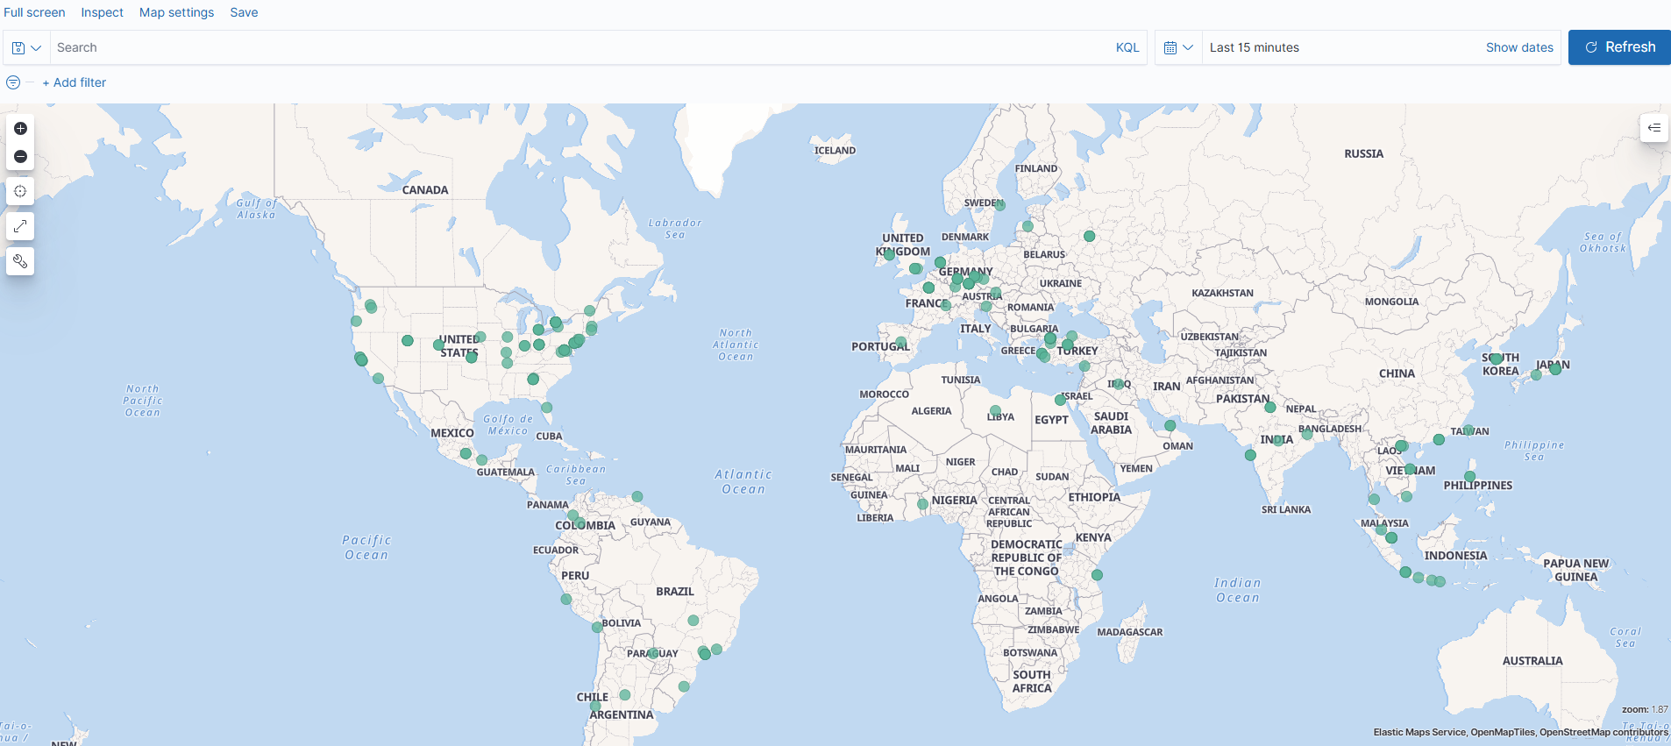Add a new filter
Screen dimensions: 1671x746
[x=75, y=82]
